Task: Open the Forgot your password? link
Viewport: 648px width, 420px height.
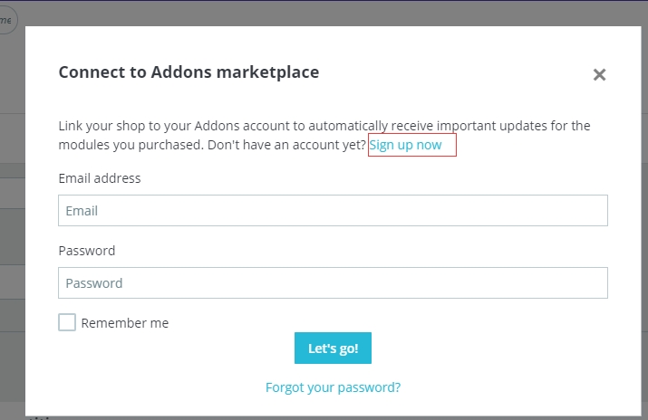Action: point(333,387)
